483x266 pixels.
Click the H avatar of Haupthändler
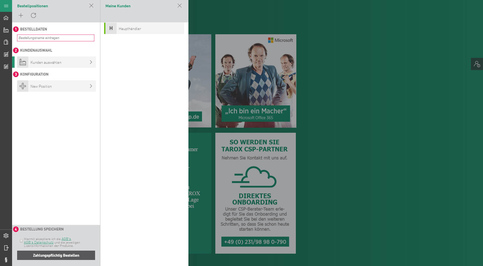111,28
